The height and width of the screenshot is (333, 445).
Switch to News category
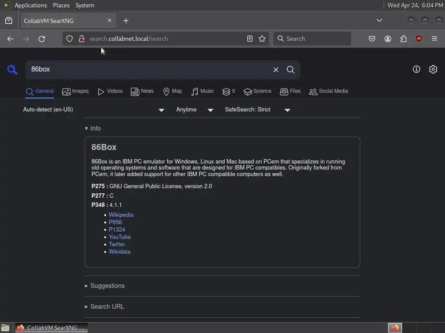pyautogui.click(x=142, y=91)
